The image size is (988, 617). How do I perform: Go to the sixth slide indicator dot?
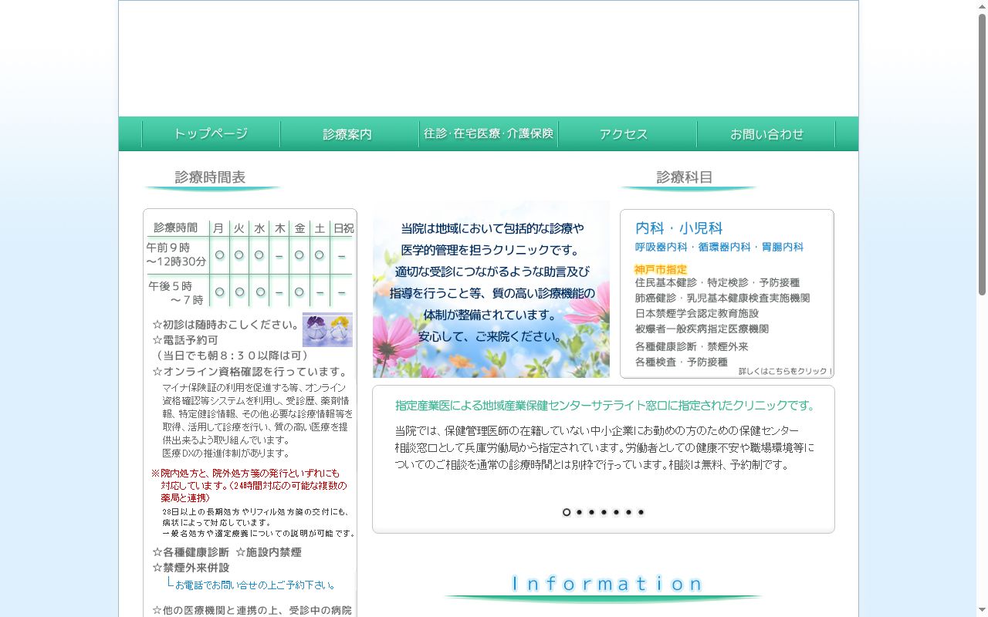628,512
